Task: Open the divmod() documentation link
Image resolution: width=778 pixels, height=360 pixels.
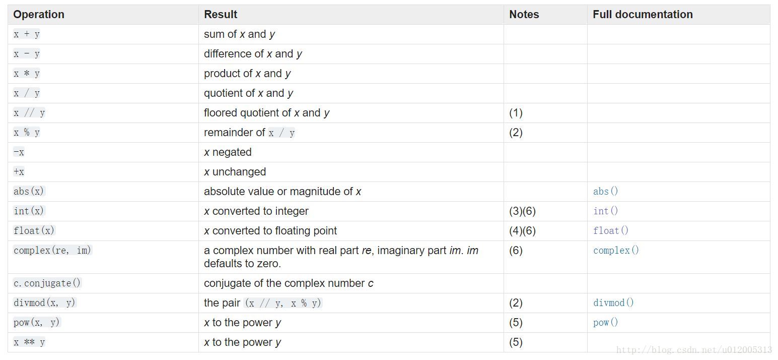Action: tap(613, 303)
